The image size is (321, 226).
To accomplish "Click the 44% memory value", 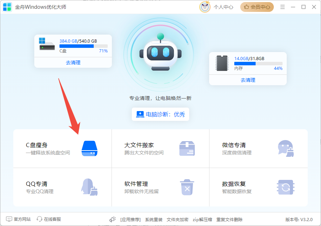I will [278, 68].
